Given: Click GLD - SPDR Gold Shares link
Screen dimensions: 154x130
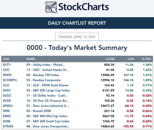Looking at the screenshot, I should pos(47,85).
